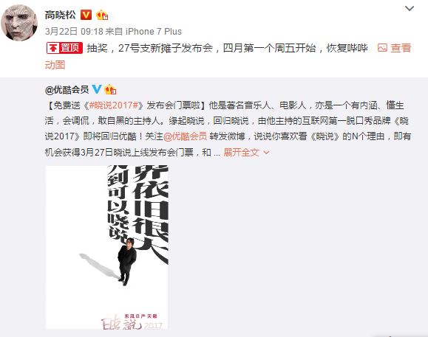The image size is (428, 337).
Task: Expand full text via 展开全文
Action: (241, 153)
